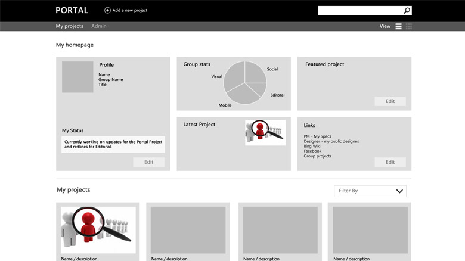Open the Admin tab
Screen dimensions: 465x261
pos(99,26)
